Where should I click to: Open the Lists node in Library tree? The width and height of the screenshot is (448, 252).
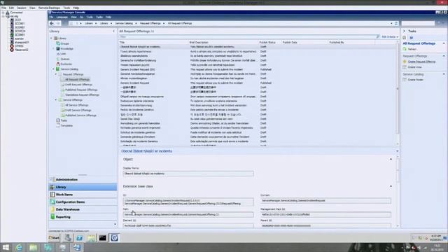click(x=63, y=54)
